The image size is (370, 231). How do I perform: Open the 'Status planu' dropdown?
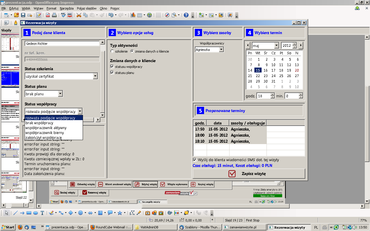click(60, 94)
